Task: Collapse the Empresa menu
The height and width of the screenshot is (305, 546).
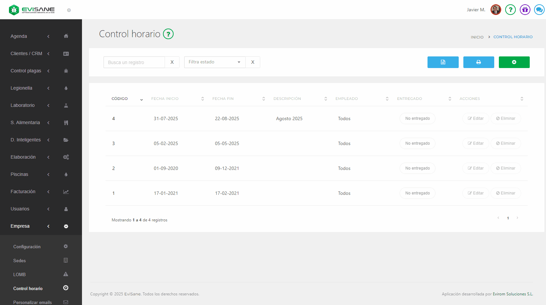Action: coord(48,226)
